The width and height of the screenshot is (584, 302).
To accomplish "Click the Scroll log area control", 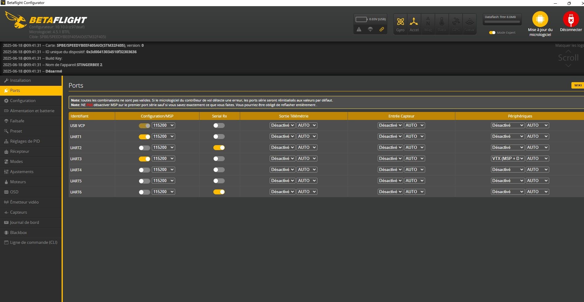I will 568,58.
